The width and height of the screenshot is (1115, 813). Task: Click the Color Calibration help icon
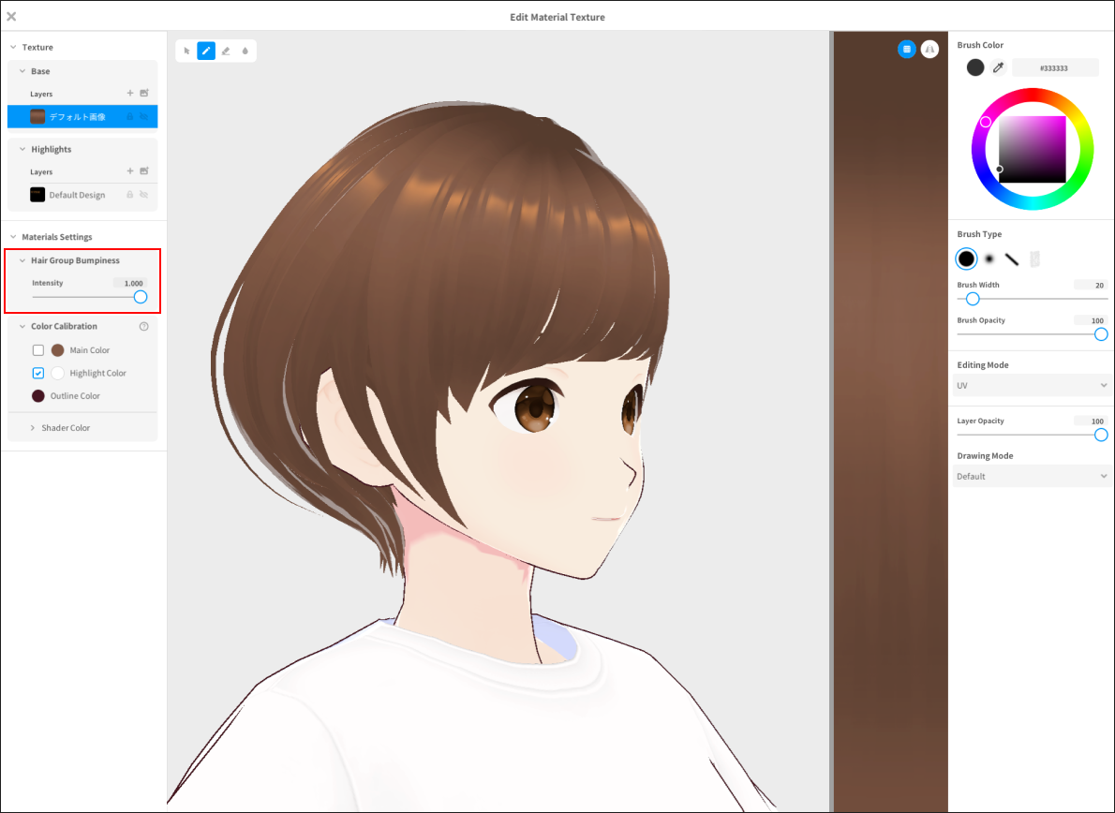[x=144, y=327]
